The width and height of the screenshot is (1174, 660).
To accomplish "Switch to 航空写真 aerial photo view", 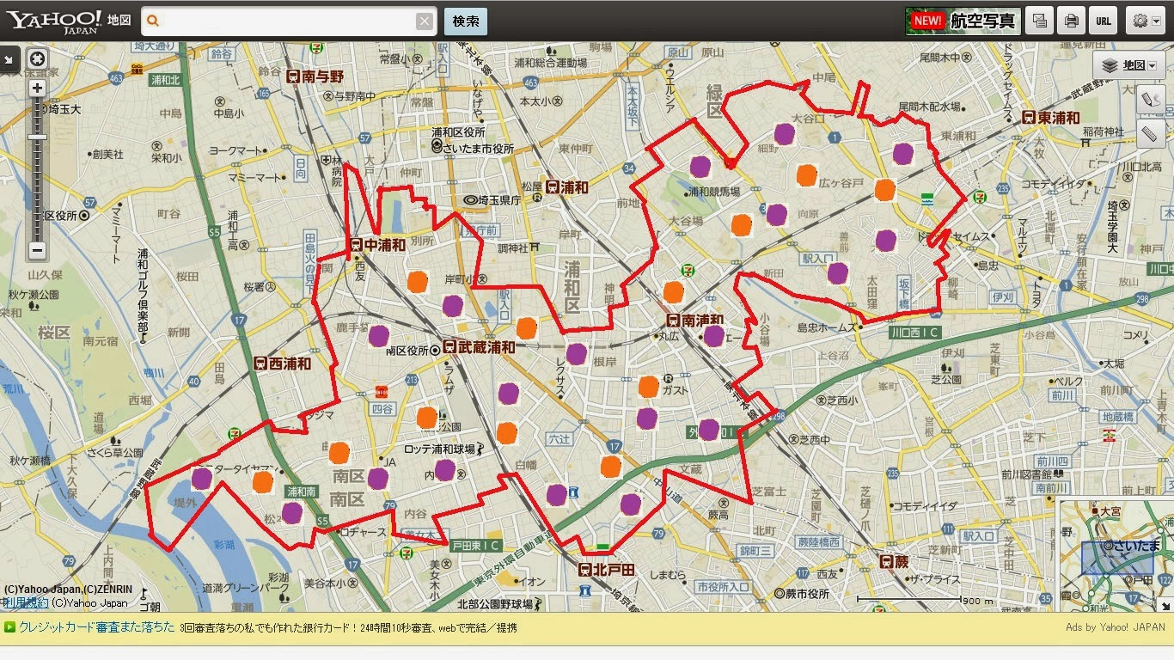I will click(x=963, y=21).
